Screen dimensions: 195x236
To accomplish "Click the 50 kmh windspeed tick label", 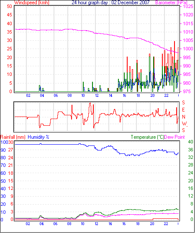I will click(x=9, y=6).
